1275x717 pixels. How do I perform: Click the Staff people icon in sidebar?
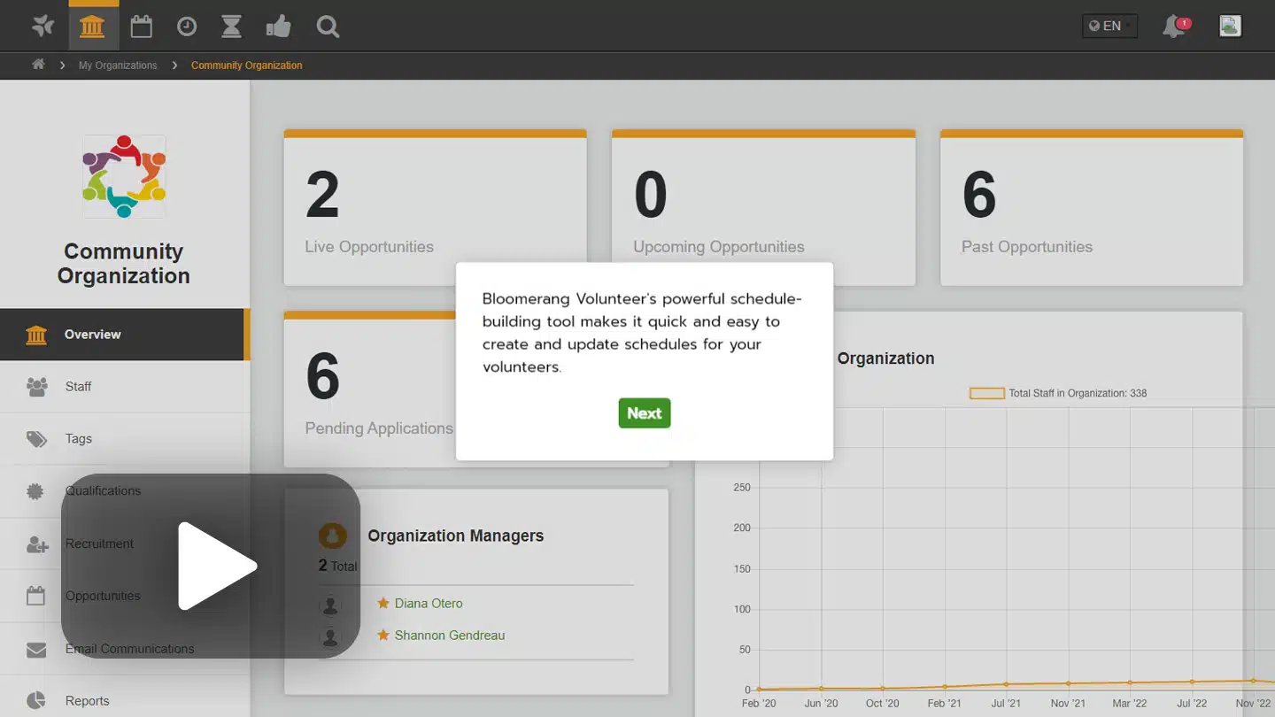[36, 387]
